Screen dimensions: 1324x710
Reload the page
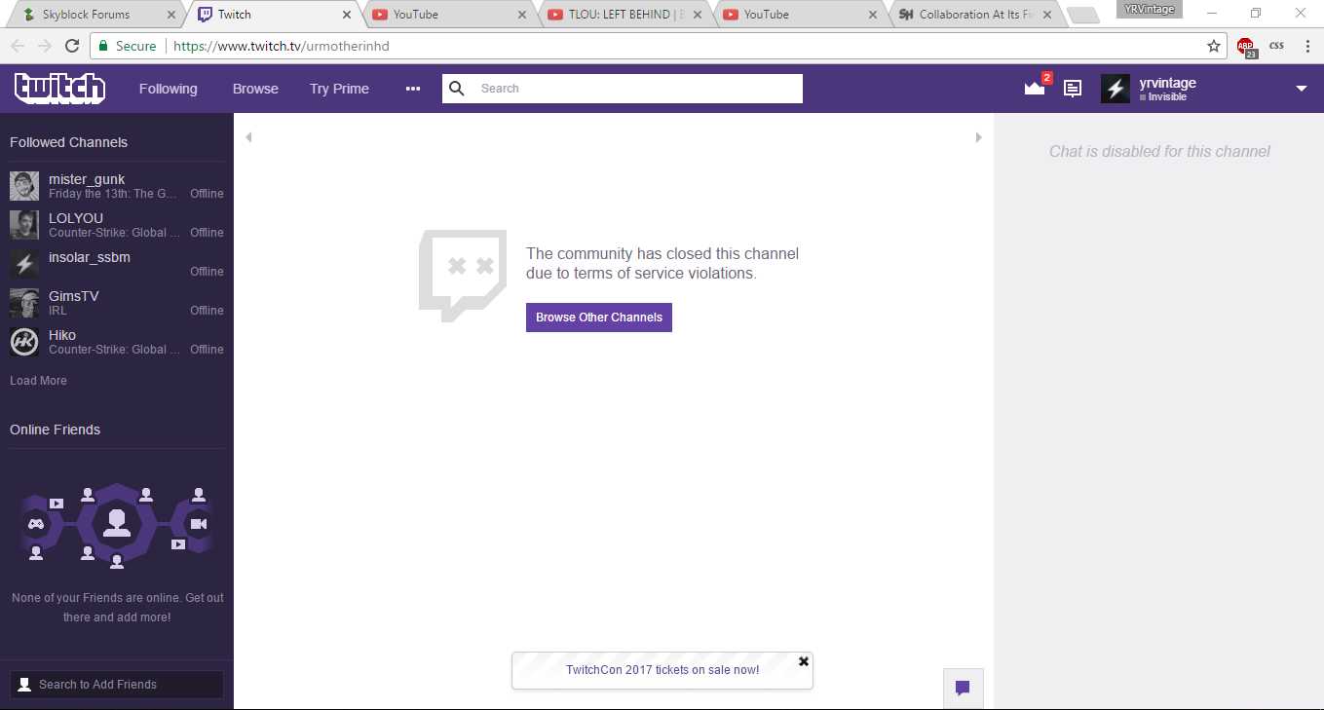click(x=72, y=46)
